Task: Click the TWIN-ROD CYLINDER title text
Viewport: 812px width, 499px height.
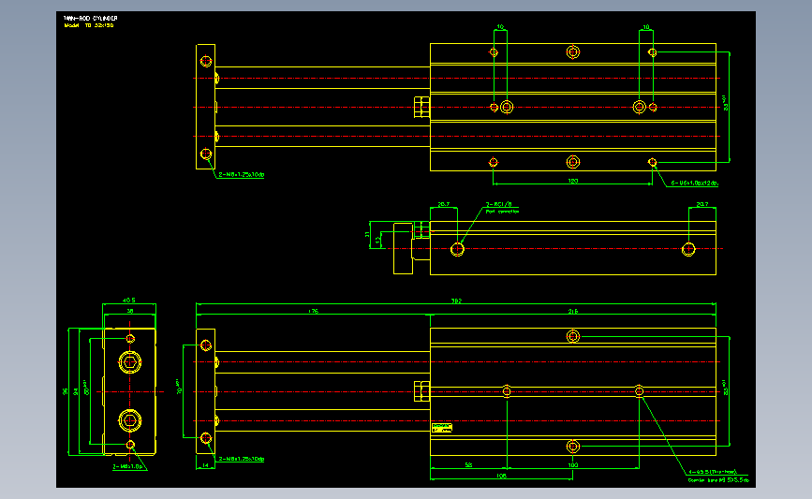Action: point(90,18)
